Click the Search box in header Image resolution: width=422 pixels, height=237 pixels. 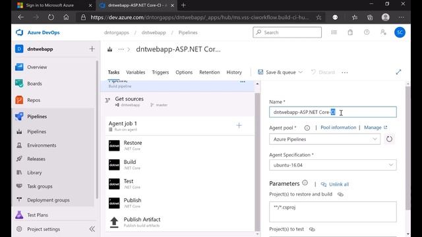(287, 32)
